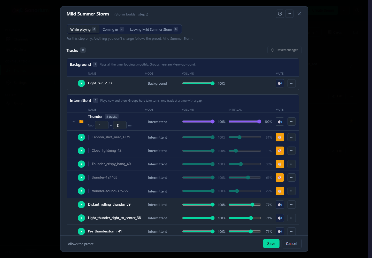Open the Leaving Mild Summer Storm tab
This screenshot has width=372, height=258.
pos(154,29)
